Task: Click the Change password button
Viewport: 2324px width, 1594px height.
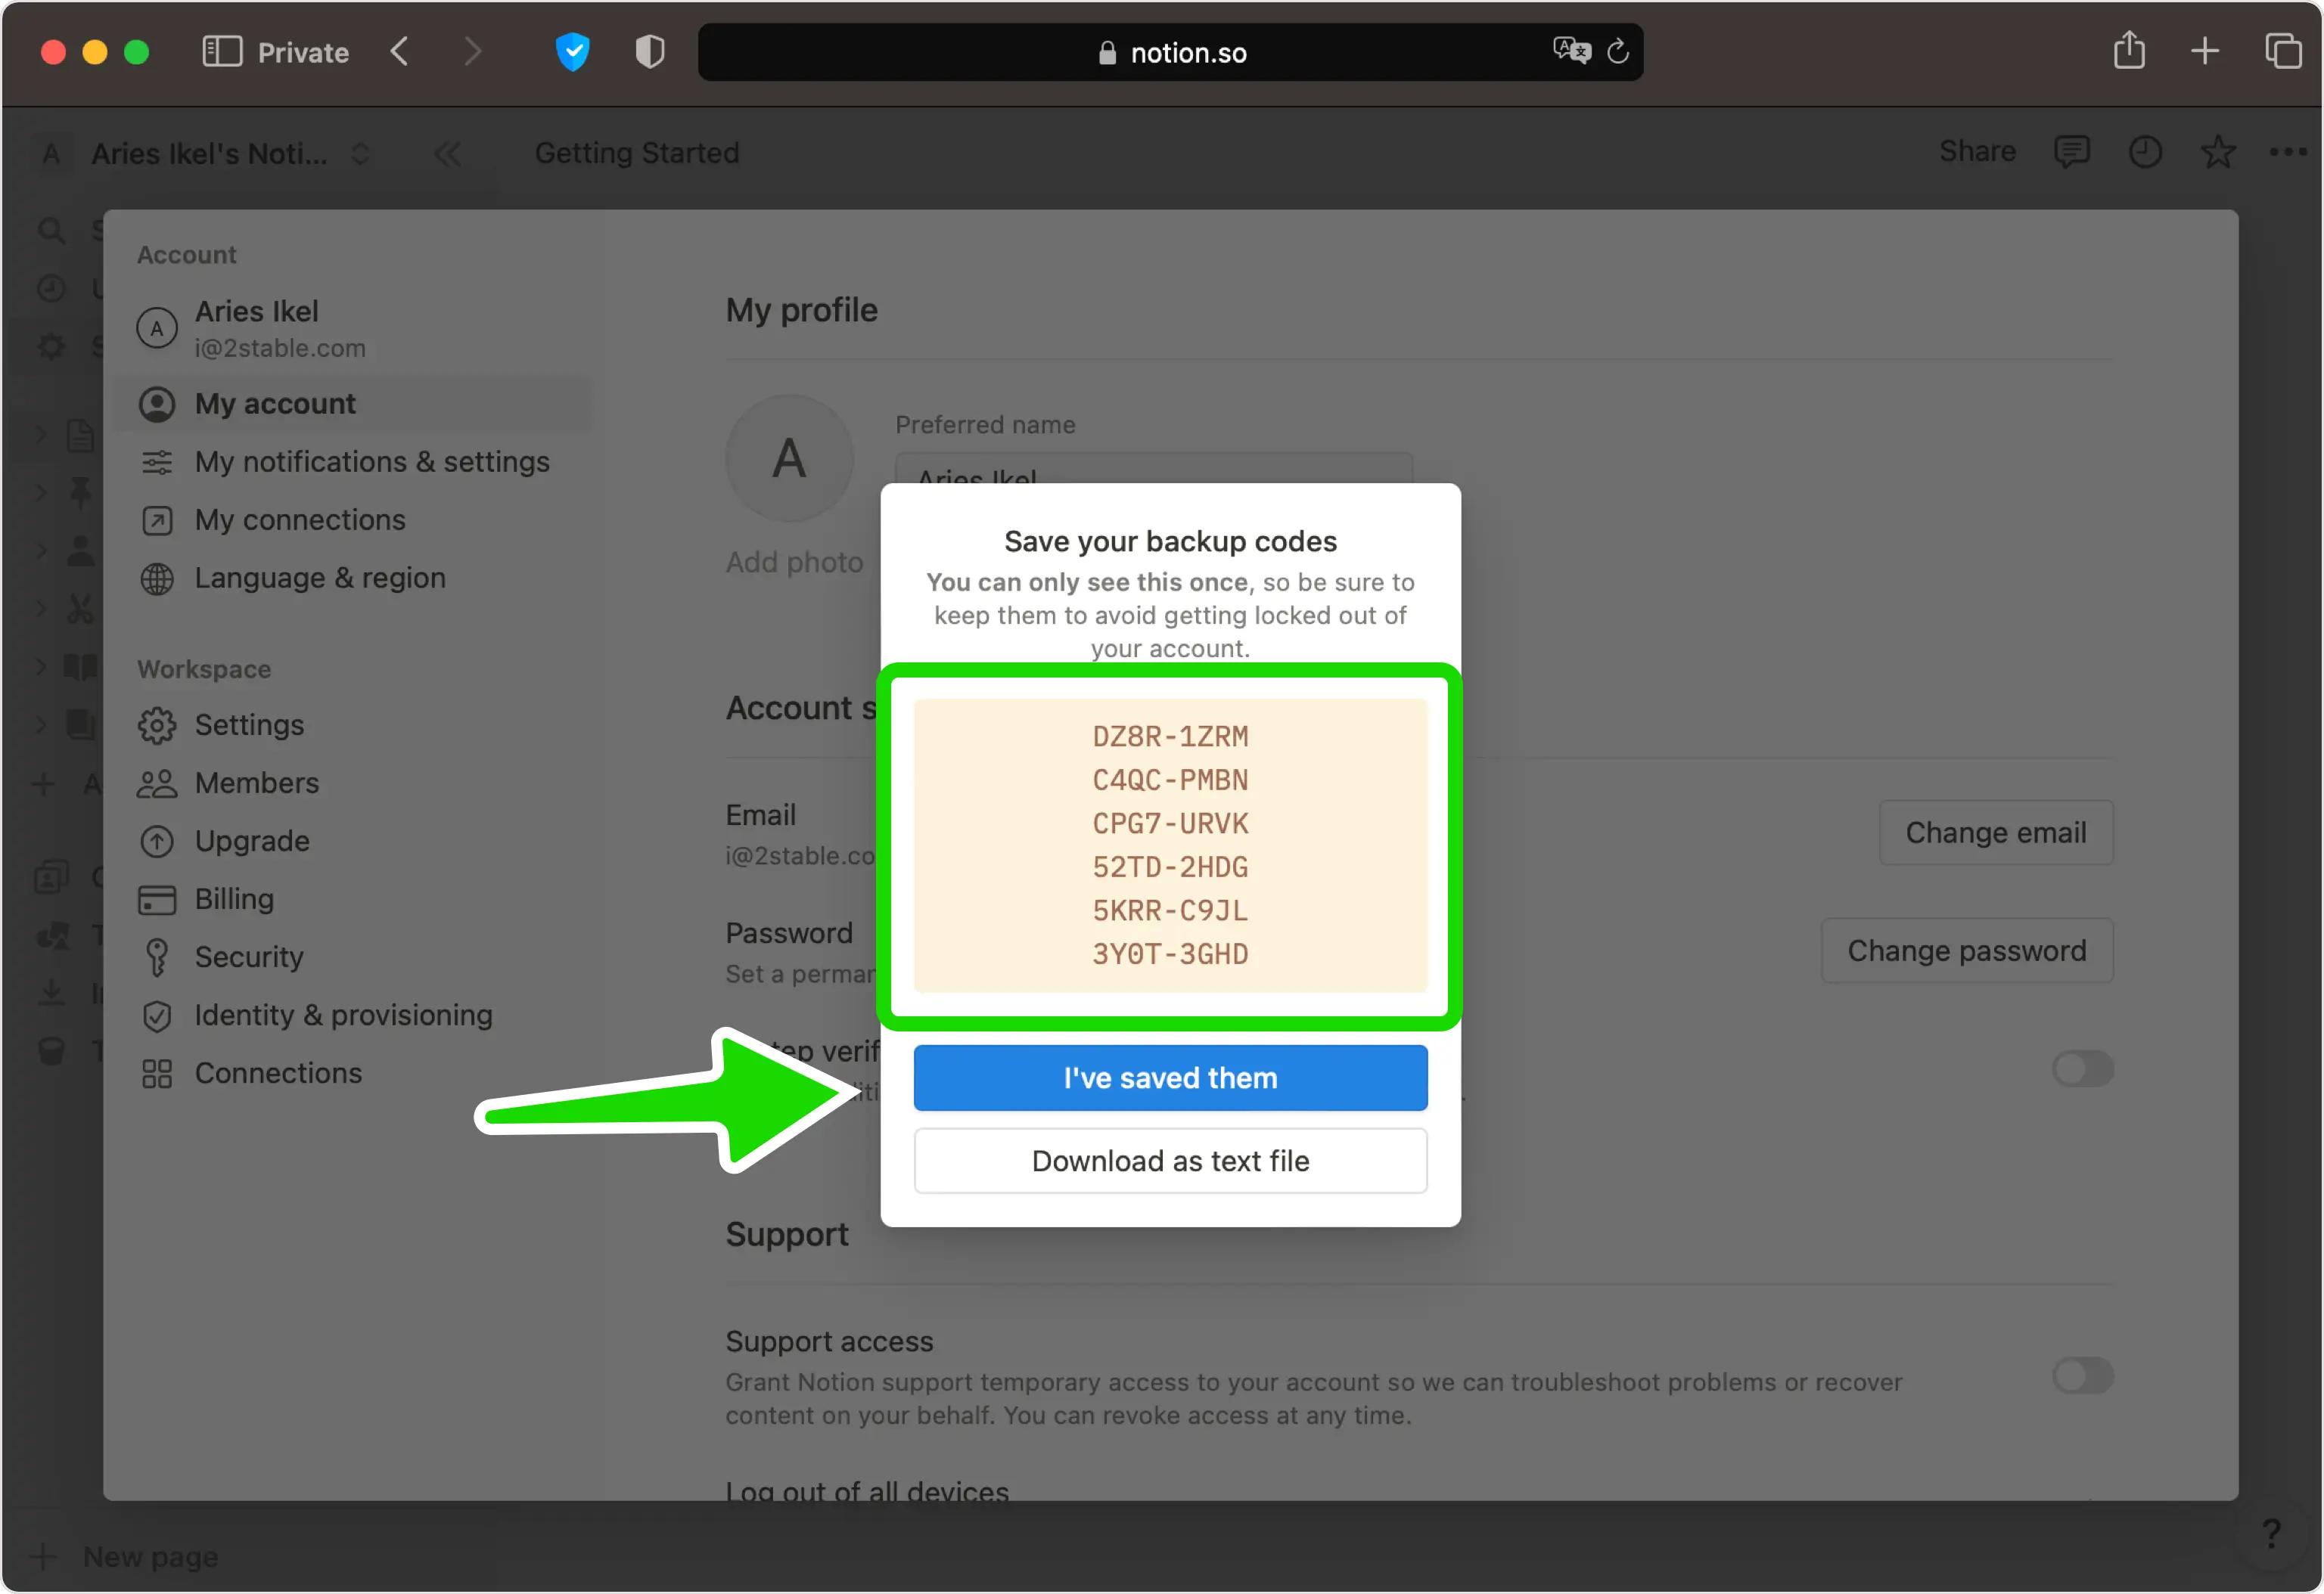Action: (x=1966, y=950)
